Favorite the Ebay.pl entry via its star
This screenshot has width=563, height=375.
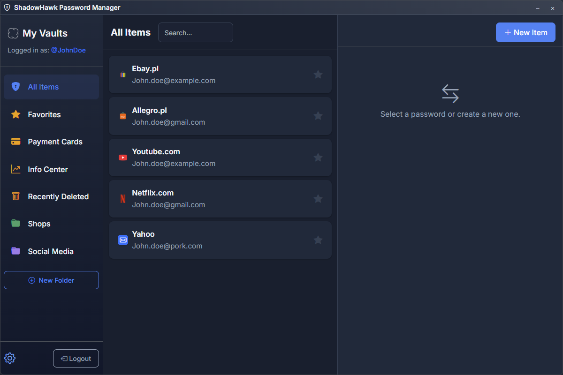tap(318, 75)
